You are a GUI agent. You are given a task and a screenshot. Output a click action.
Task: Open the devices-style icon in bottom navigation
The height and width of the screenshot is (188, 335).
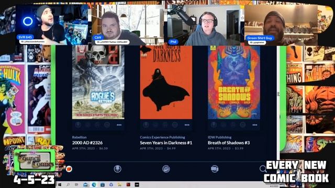click(x=215, y=169)
